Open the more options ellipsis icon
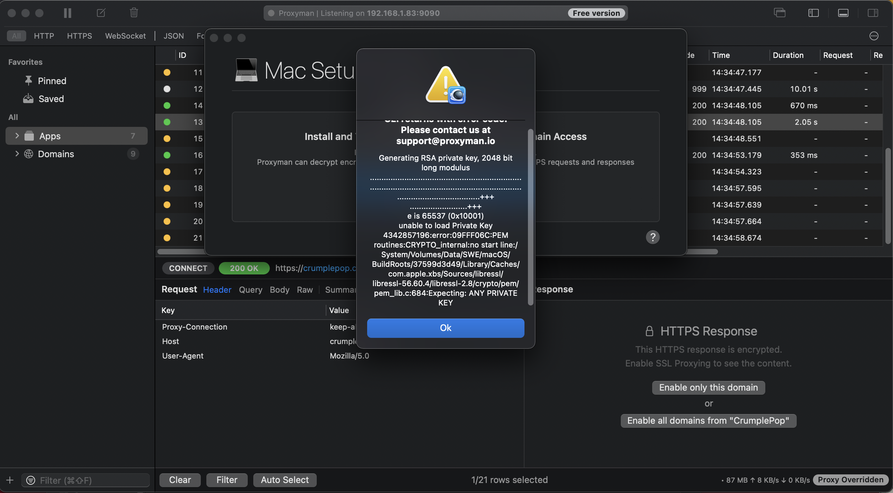Screen dimensions: 893x493 point(874,36)
